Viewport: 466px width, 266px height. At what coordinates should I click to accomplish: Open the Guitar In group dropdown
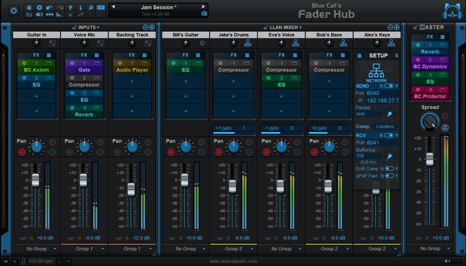[x=37, y=249]
